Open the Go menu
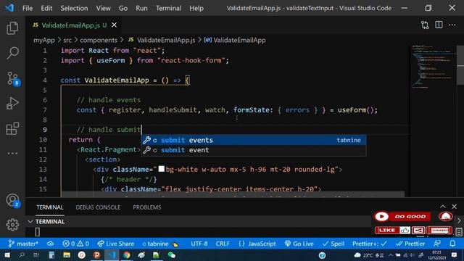 click(x=123, y=8)
